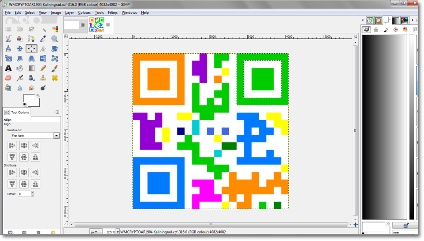Select the Eraser tool
This screenshot has width=424, height=241.
pos(8,78)
